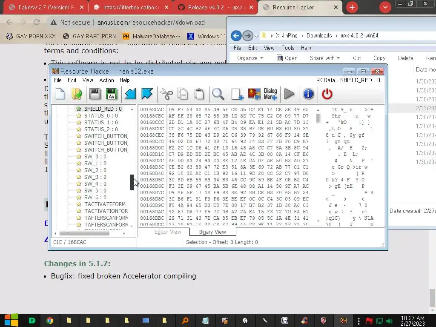Open the Action menu

[x=106, y=80]
